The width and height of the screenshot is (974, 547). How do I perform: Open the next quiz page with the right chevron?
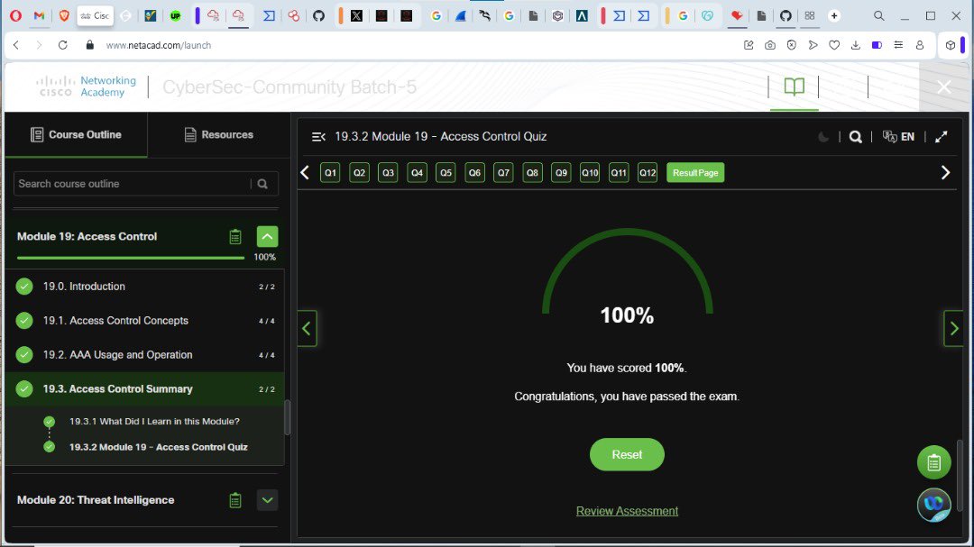(945, 171)
